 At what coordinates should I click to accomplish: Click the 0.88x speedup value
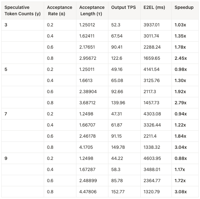coord(181,158)
